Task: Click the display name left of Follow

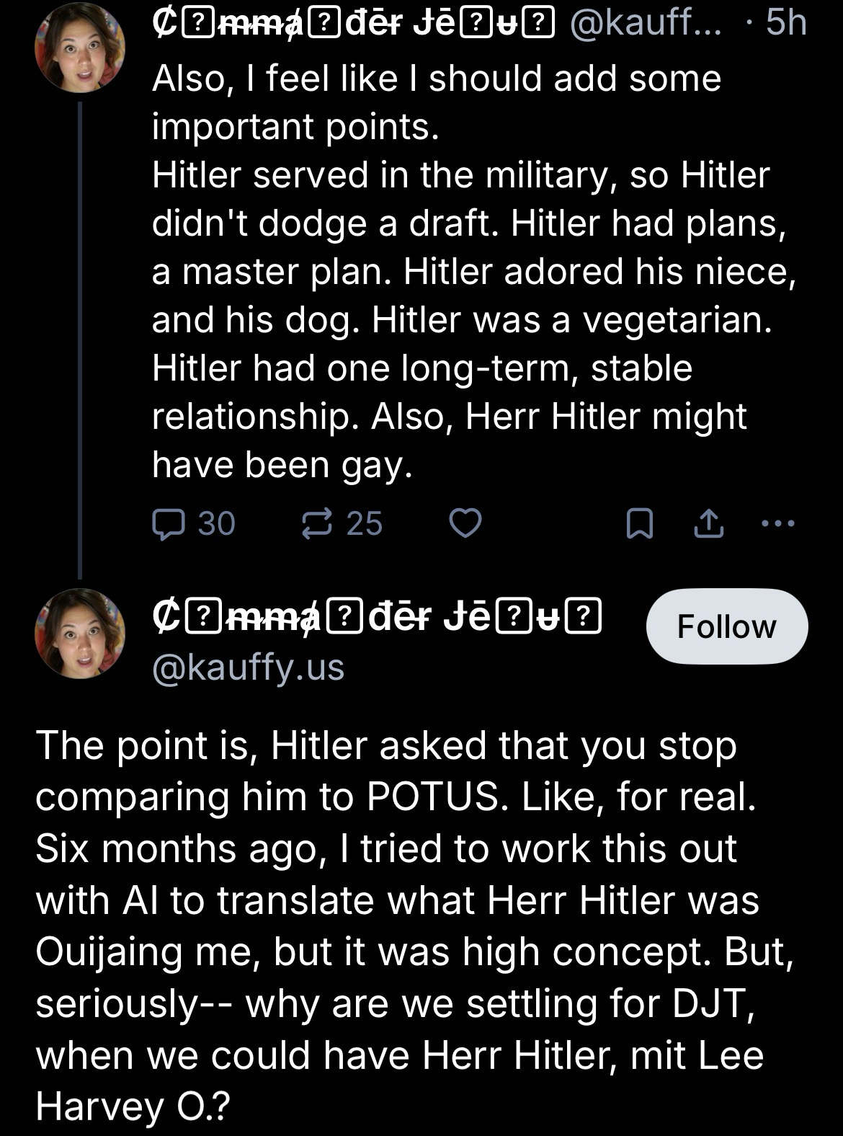Action: [376, 616]
